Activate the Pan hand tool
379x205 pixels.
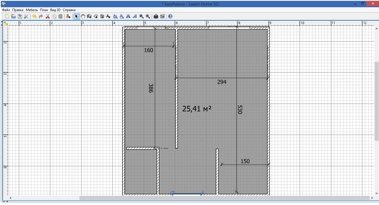click(x=83, y=17)
